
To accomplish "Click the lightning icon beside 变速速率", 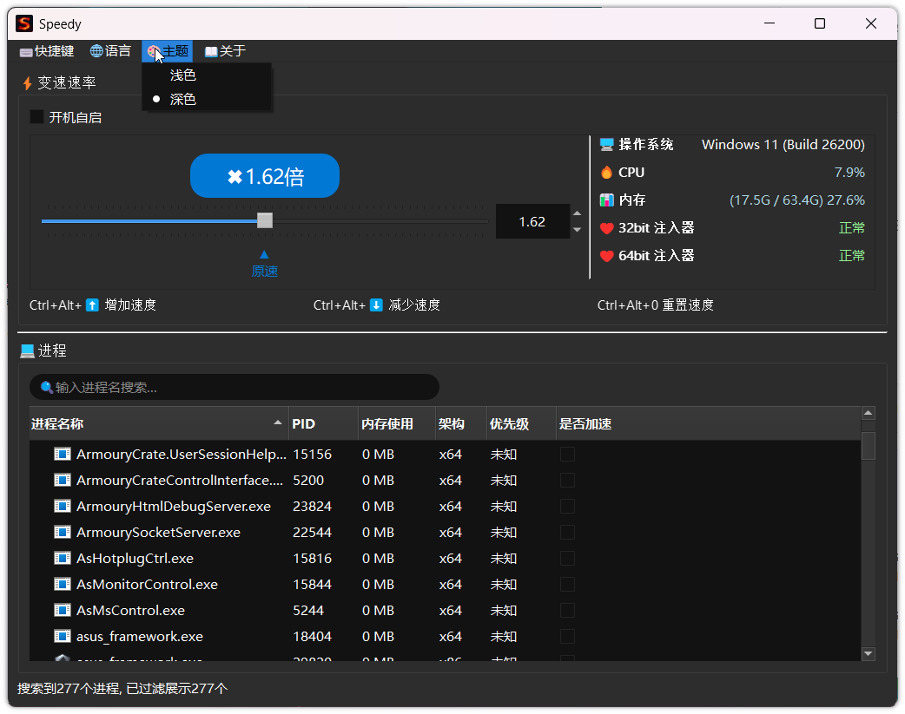I will click(x=26, y=82).
